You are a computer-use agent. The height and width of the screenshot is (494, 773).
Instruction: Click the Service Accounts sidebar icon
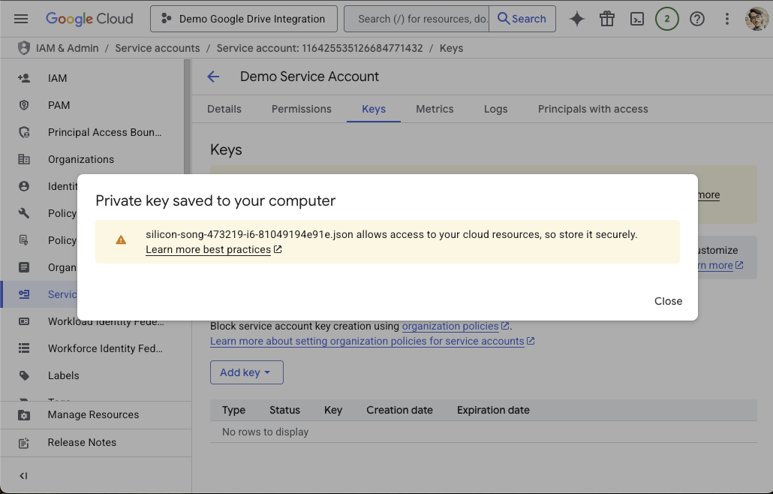(x=24, y=294)
